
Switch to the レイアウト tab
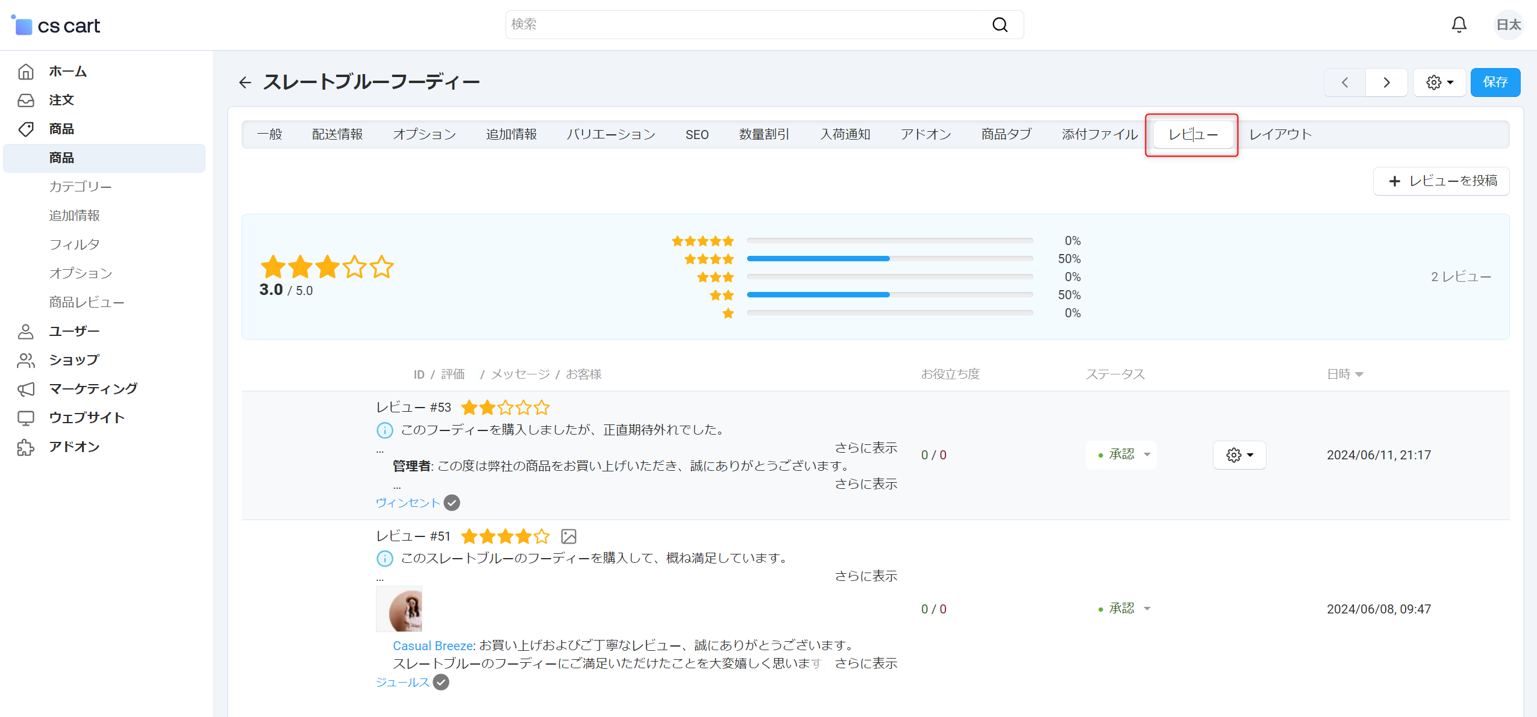pos(1280,135)
